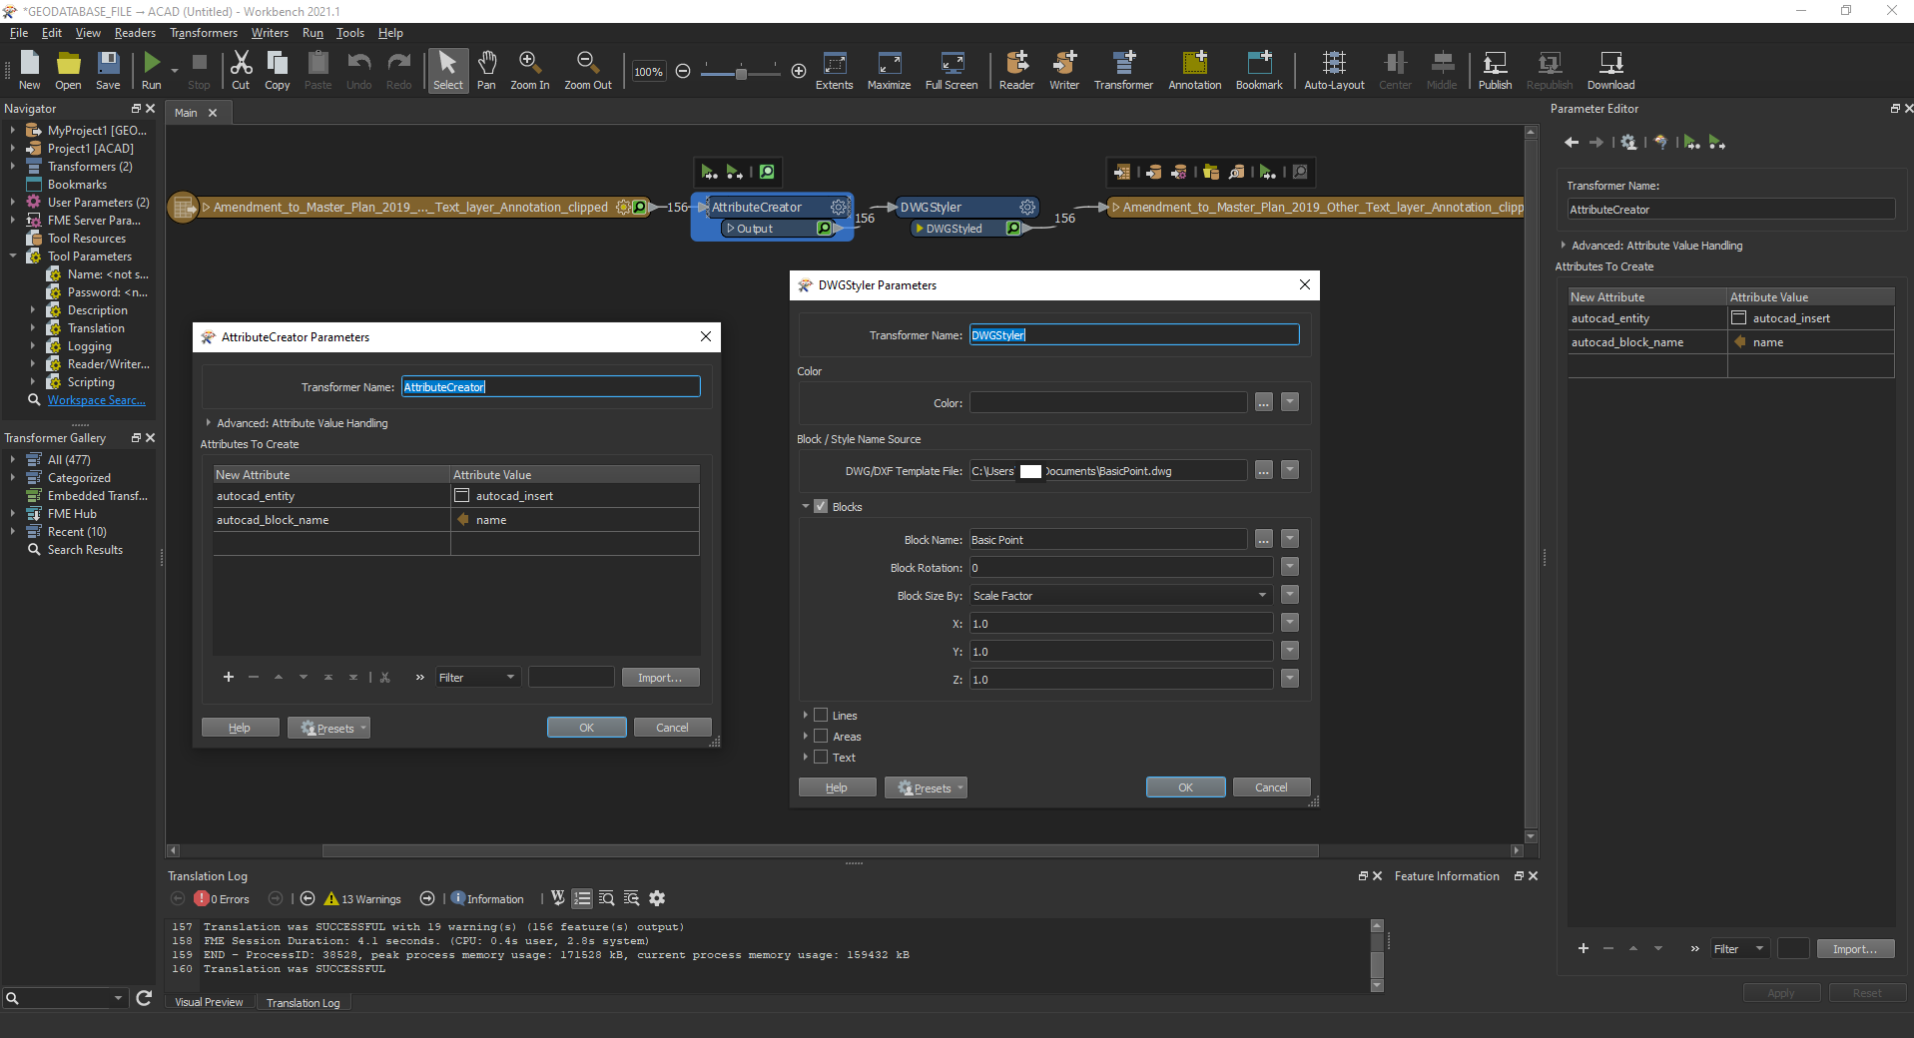The width and height of the screenshot is (1914, 1038).
Task: Click the Open workspace folder icon
Action: point(68,65)
